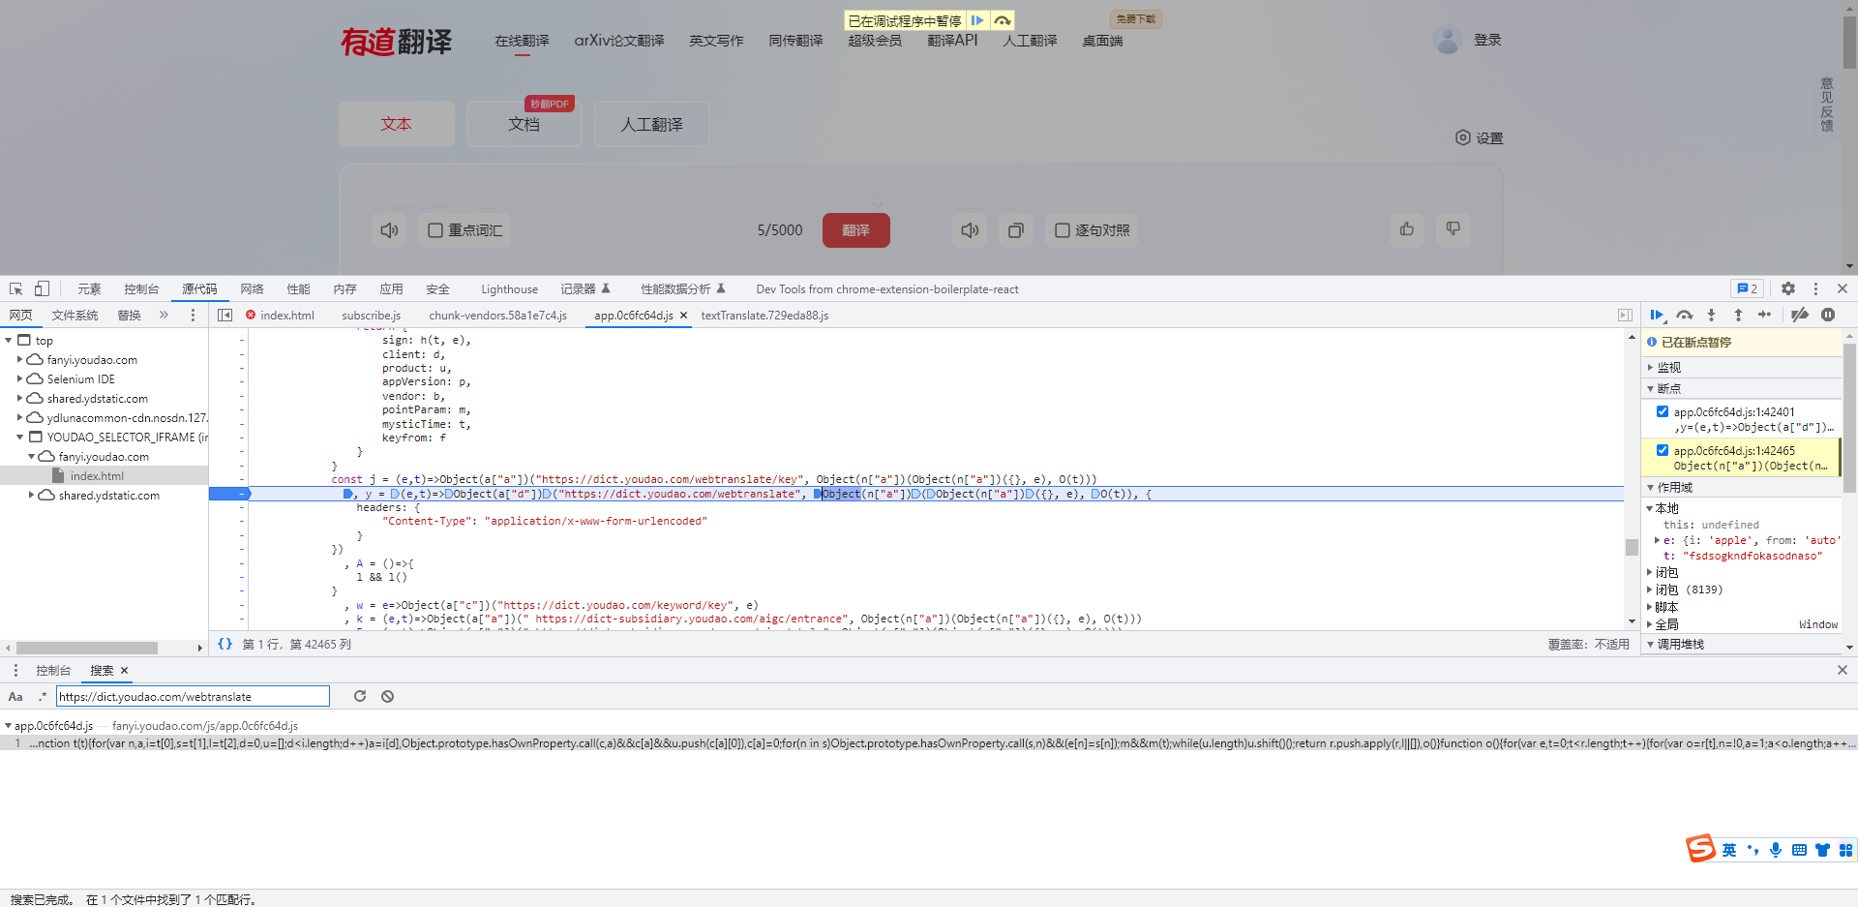Toggle the debugger sidebar pane icon
Viewport: 1858px width, 907px height.
coord(1625,315)
